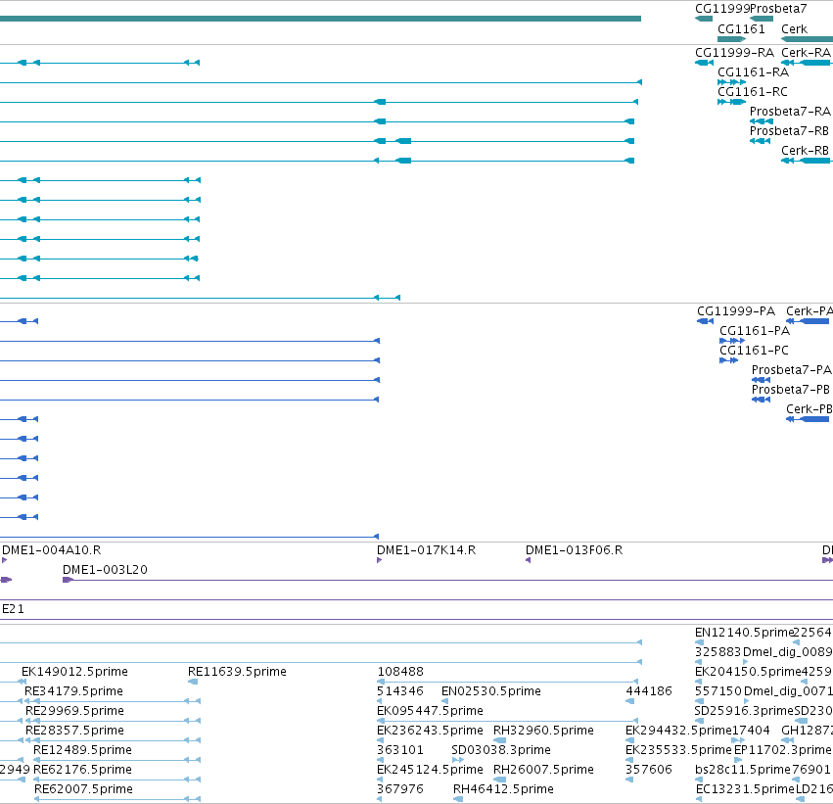Select the EN02530.5prime EST label
Viewport: 833px width, 804px height.
point(491,691)
